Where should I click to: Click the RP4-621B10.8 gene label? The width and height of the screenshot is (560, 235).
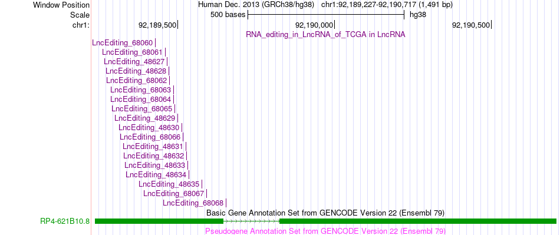click(65, 221)
